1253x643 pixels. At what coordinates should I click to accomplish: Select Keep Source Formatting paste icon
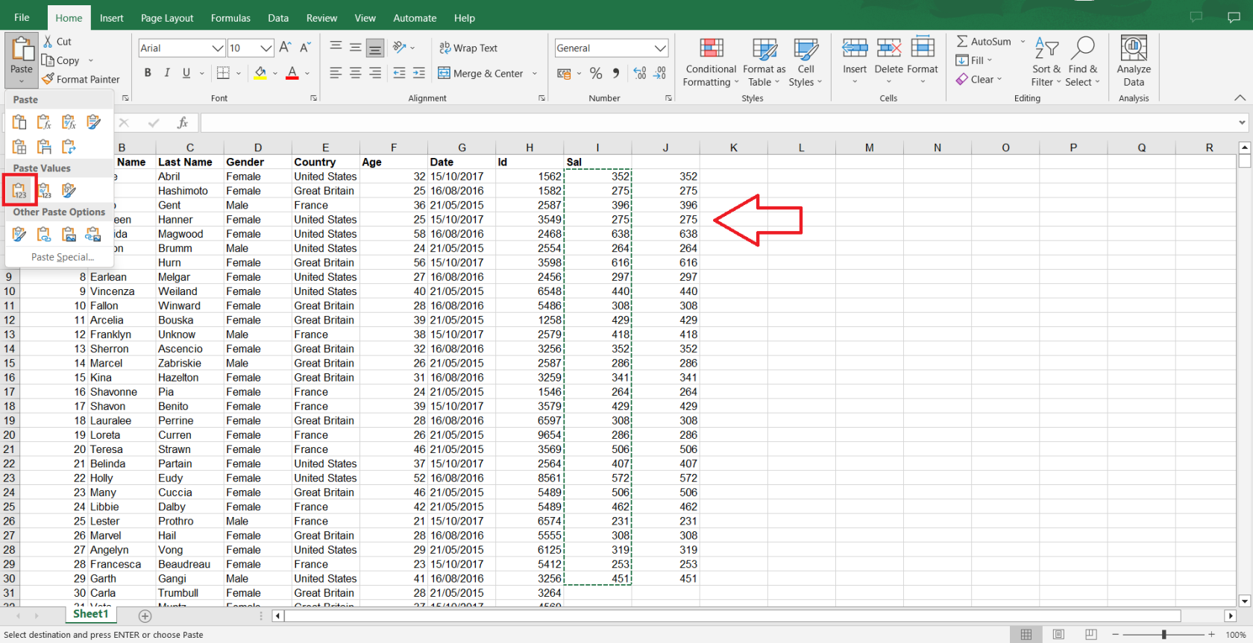94,121
